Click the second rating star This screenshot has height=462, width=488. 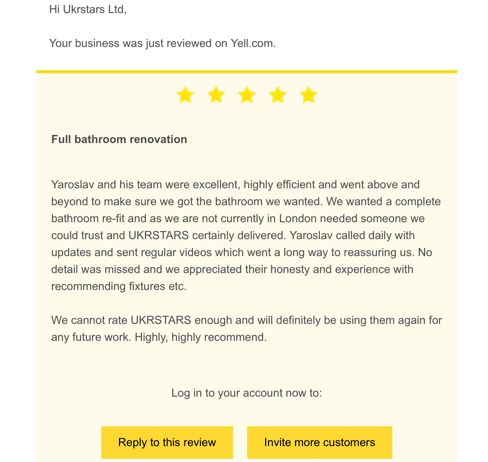(x=216, y=95)
